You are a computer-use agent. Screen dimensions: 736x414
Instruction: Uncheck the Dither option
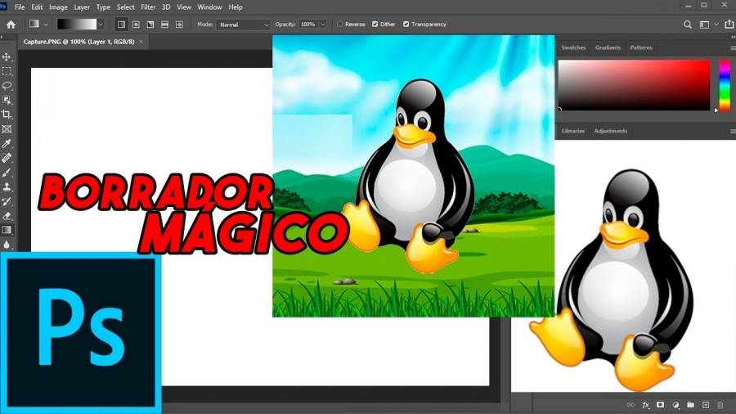click(x=375, y=25)
